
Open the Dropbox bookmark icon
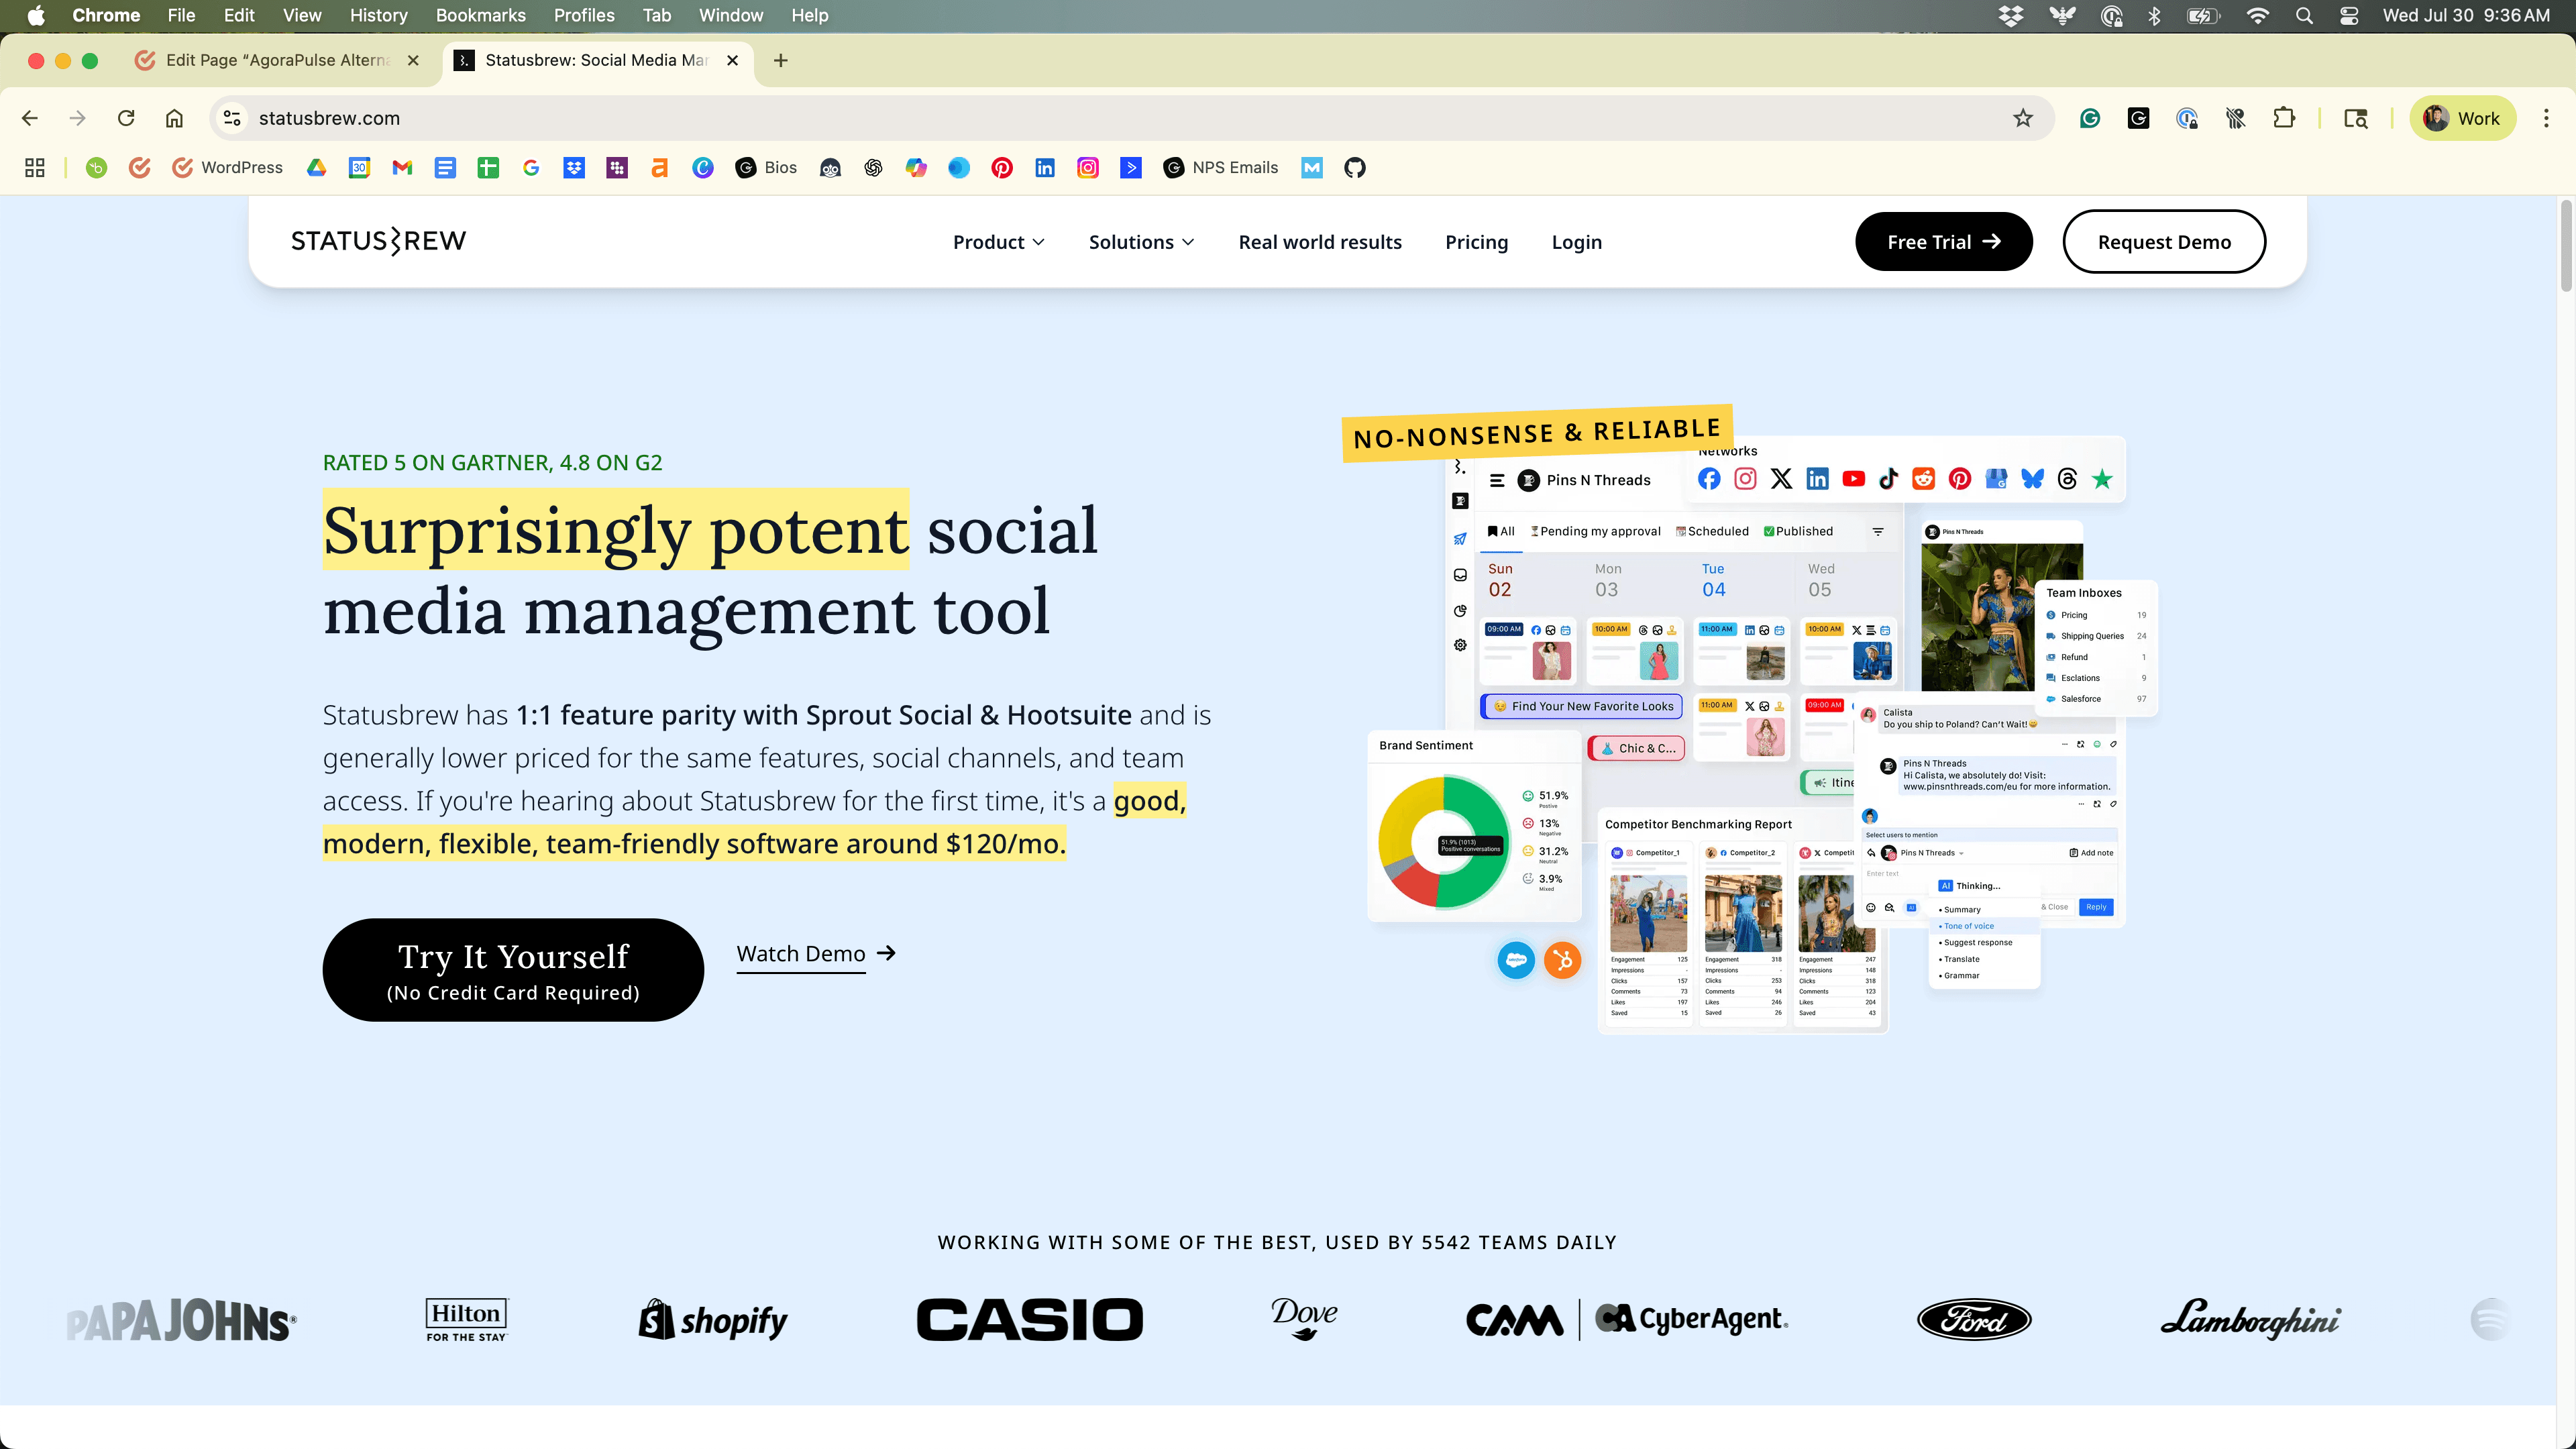click(x=574, y=168)
